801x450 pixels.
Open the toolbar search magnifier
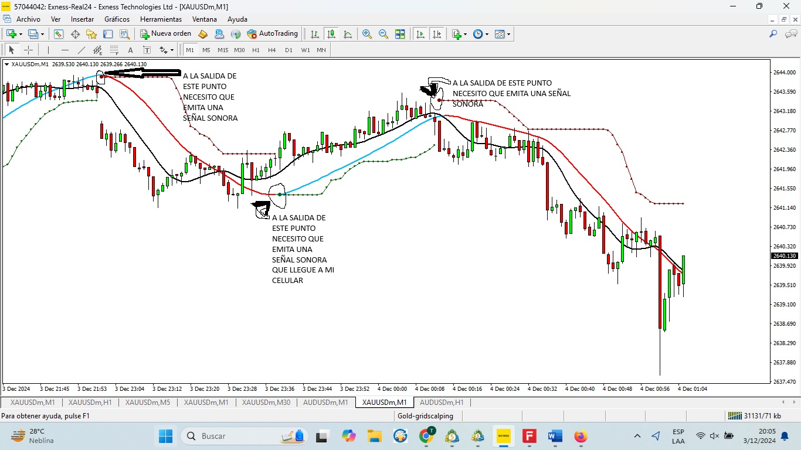click(x=773, y=34)
